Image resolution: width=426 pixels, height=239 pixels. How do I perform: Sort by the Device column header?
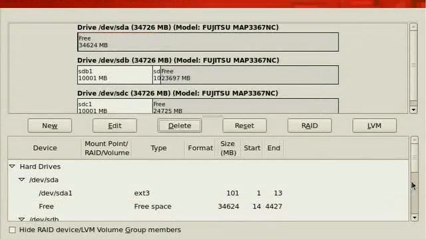pos(45,148)
